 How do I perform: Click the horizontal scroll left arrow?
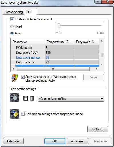tap(13, 69)
